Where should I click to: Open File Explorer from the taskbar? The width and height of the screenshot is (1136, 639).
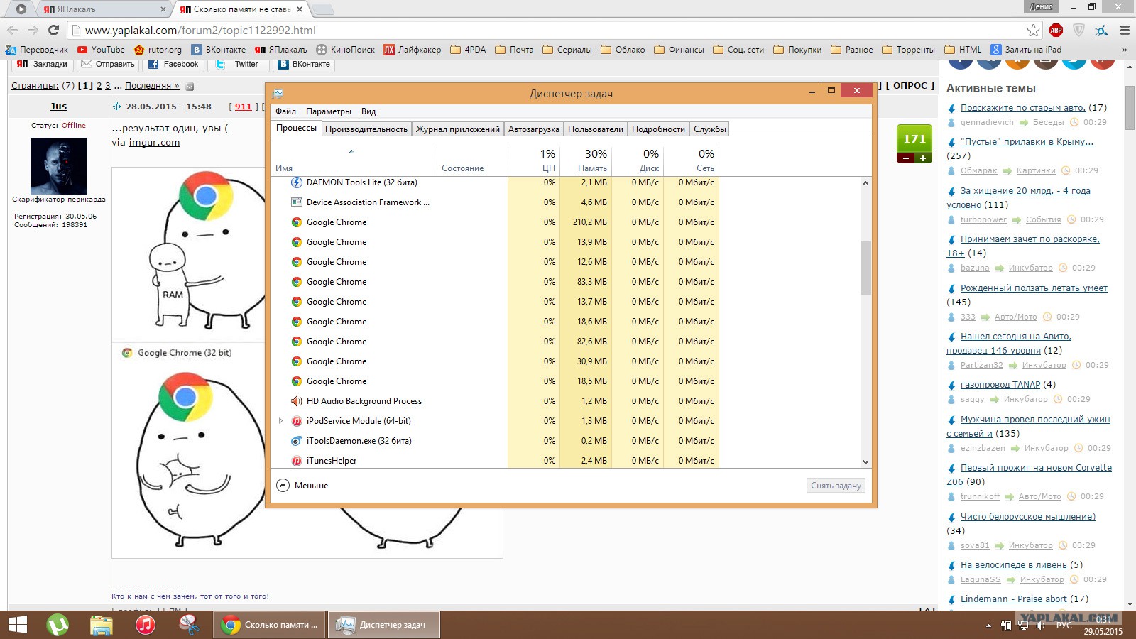pos(102,625)
